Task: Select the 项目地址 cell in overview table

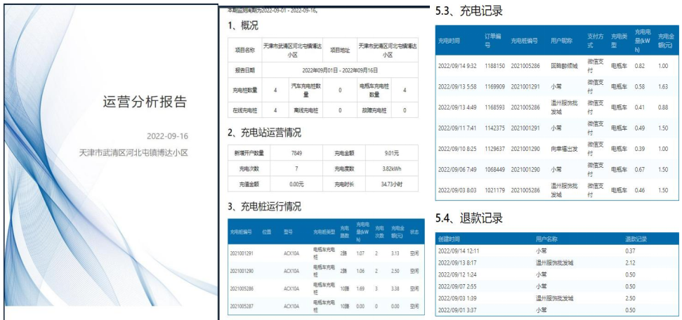Action: [340, 50]
